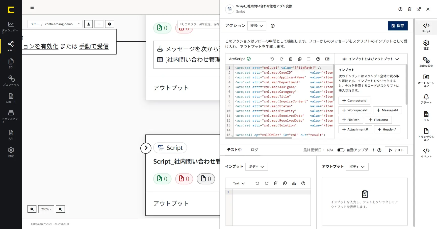Open the EDI sidebar section
This screenshot has width=437, height=229.
coord(11,64)
